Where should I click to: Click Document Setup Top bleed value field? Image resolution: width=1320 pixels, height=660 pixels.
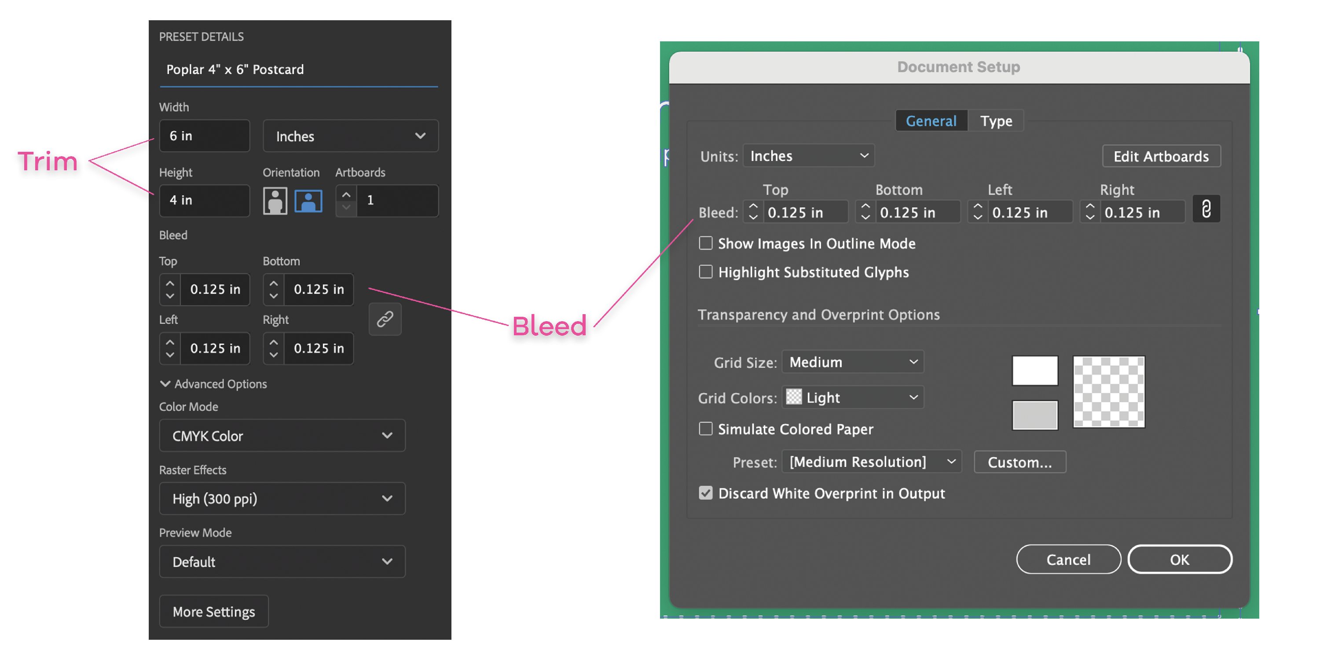[x=806, y=212]
